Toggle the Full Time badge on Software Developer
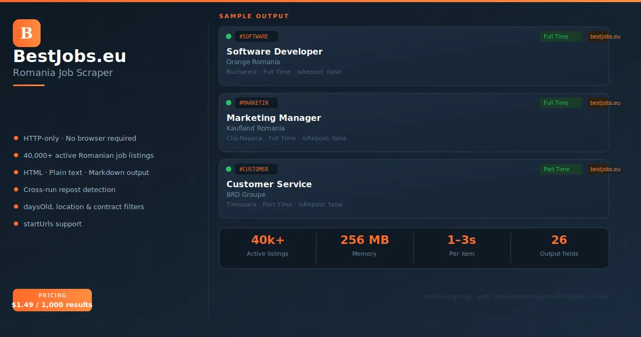The image size is (641, 337). click(560, 36)
